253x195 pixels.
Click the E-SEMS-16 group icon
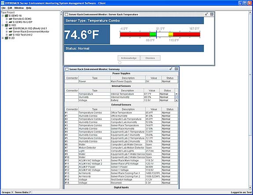pyautogui.click(x=7, y=16)
